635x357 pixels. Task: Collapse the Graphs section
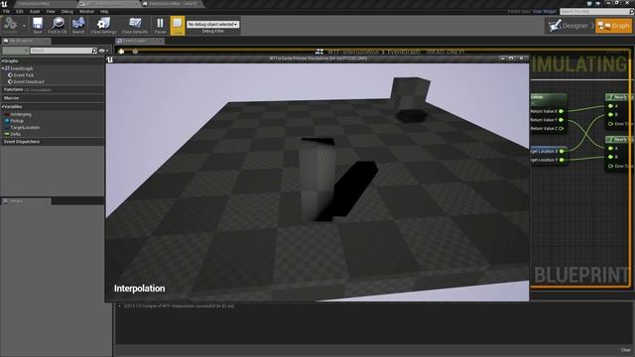pos(3,61)
